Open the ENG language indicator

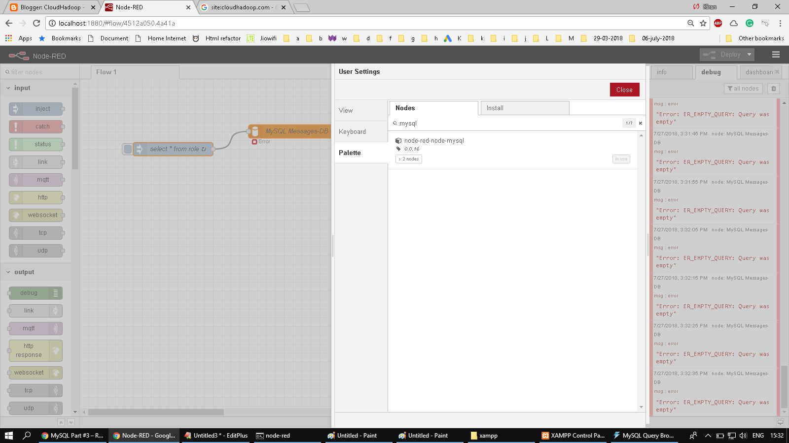point(758,436)
